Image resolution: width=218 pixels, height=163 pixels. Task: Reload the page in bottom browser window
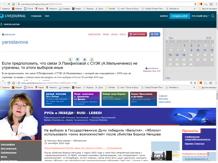point(9,83)
